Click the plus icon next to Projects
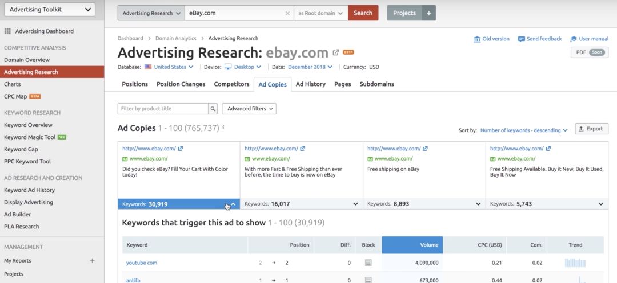Image resolution: width=617 pixels, height=283 pixels. 429,13
